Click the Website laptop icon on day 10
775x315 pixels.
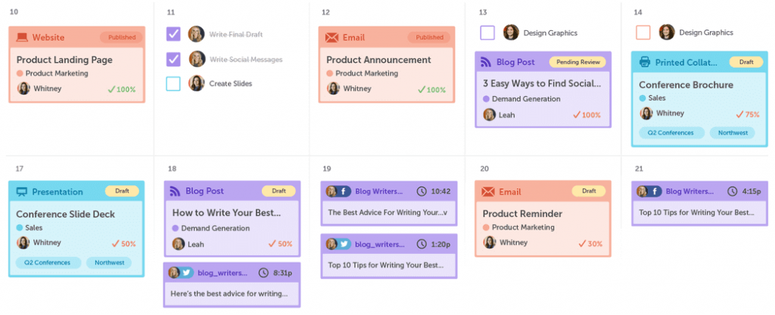coord(22,37)
